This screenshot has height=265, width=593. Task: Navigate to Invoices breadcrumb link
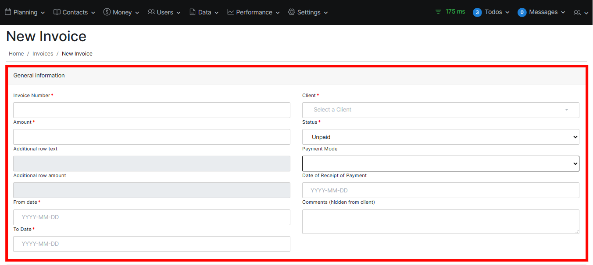tap(43, 54)
